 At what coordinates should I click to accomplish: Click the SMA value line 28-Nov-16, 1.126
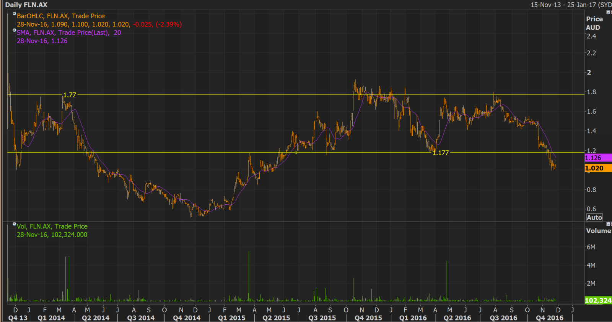pos(42,41)
